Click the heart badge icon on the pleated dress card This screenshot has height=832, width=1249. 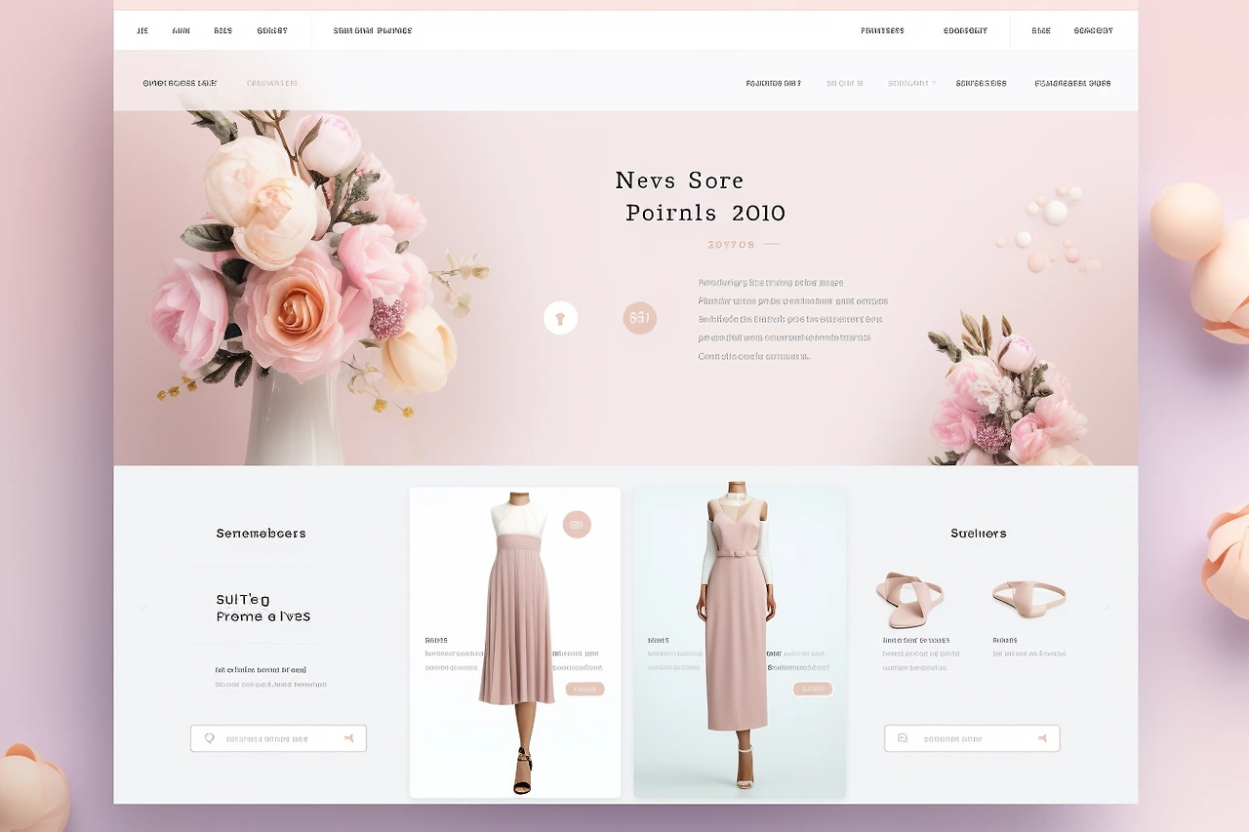tap(578, 524)
